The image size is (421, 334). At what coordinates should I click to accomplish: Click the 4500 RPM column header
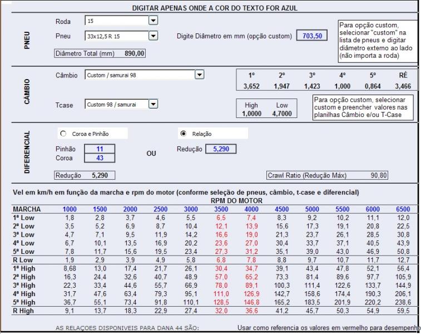point(282,209)
